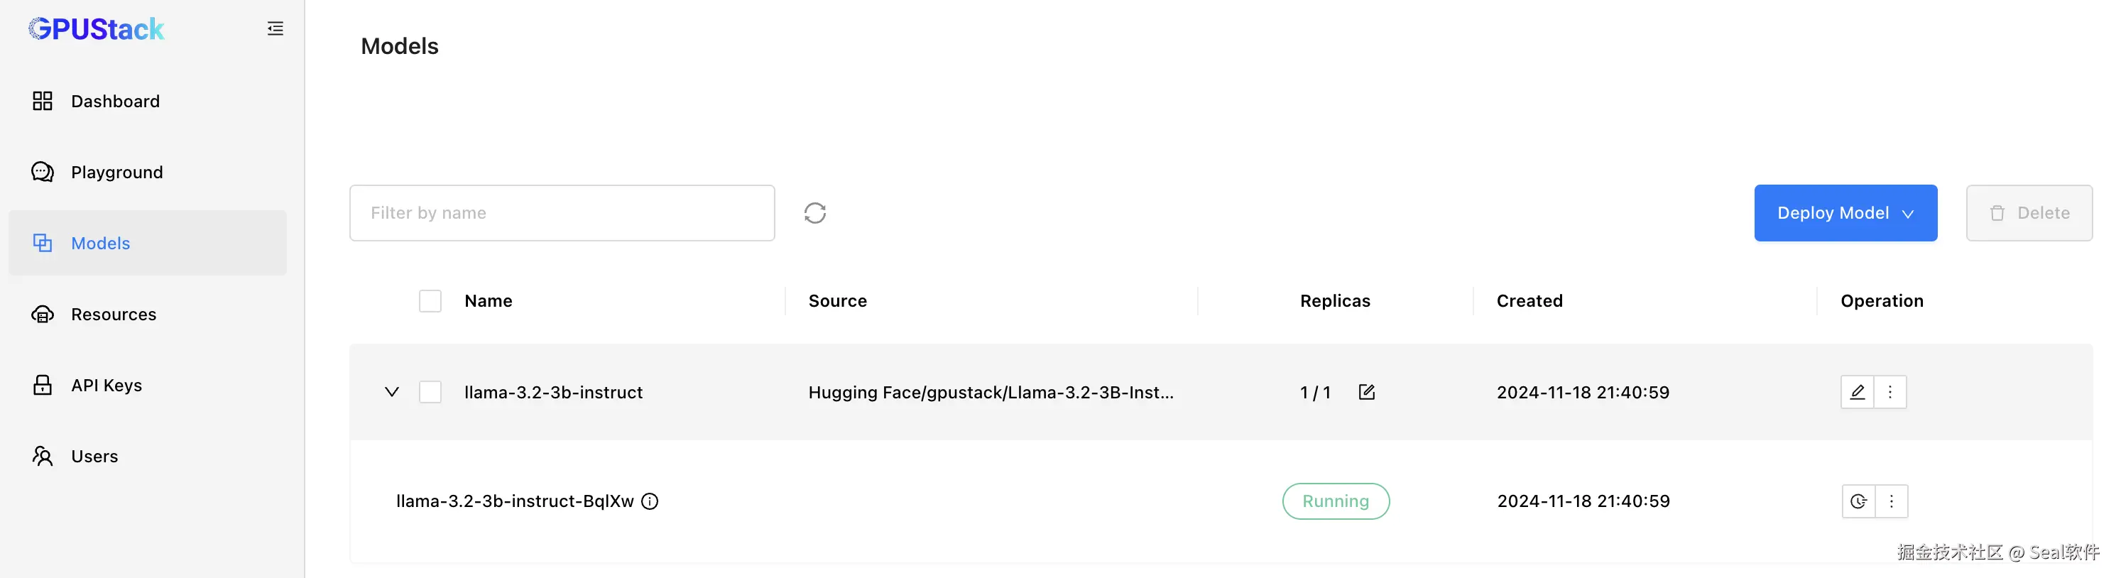The width and height of the screenshot is (2116, 578).
Task: Click the refresh models icon
Action: 814,212
